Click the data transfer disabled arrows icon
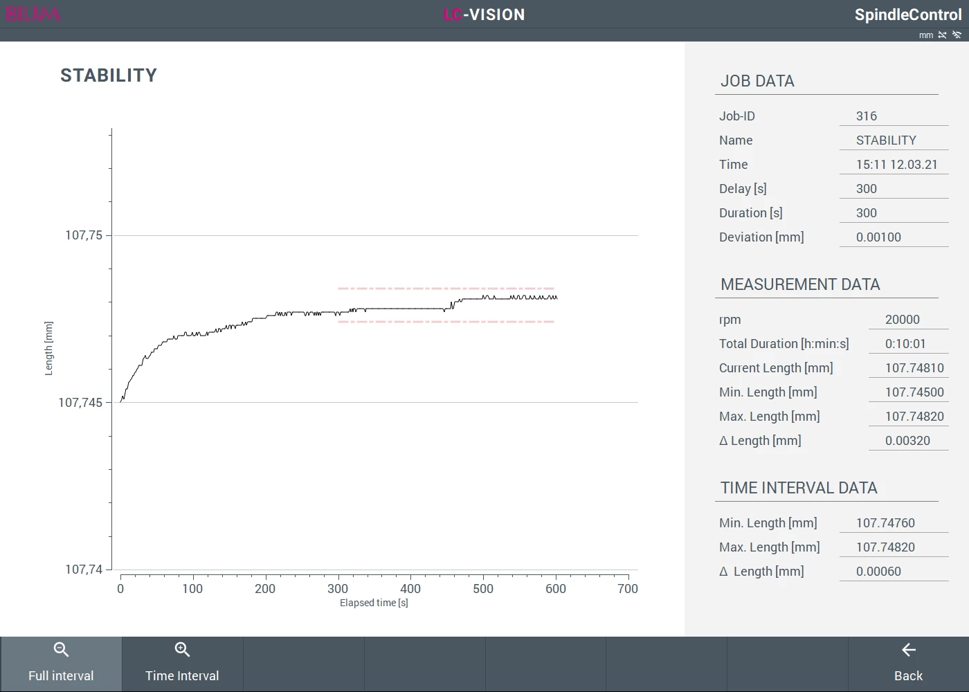 (942, 35)
